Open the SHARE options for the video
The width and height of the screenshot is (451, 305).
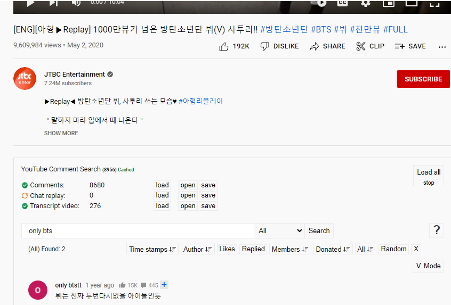[327, 46]
